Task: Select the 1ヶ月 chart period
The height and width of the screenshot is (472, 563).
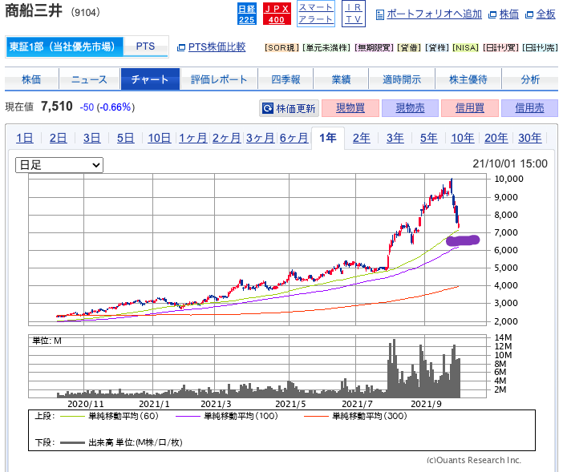Action: click(x=192, y=138)
